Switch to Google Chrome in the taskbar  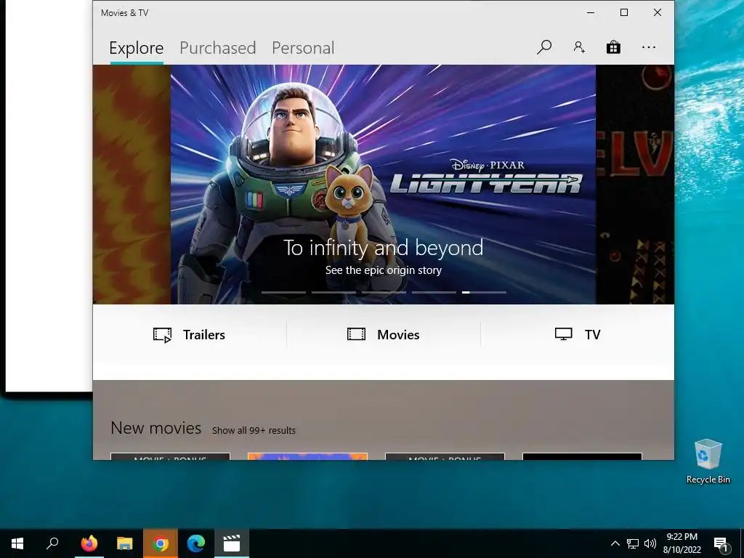coord(161,543)
